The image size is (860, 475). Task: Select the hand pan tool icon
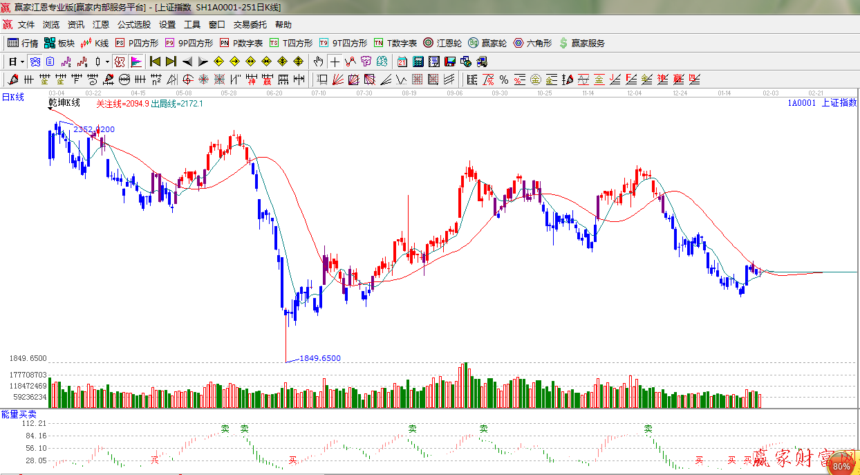coord(318,62)
